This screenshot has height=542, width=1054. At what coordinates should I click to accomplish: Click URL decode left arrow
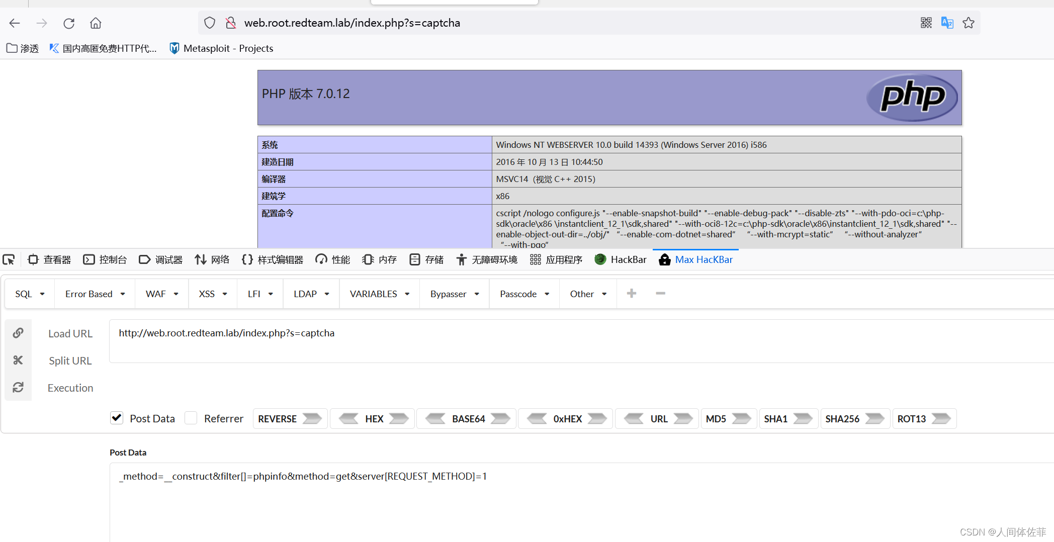coord(634,419)
